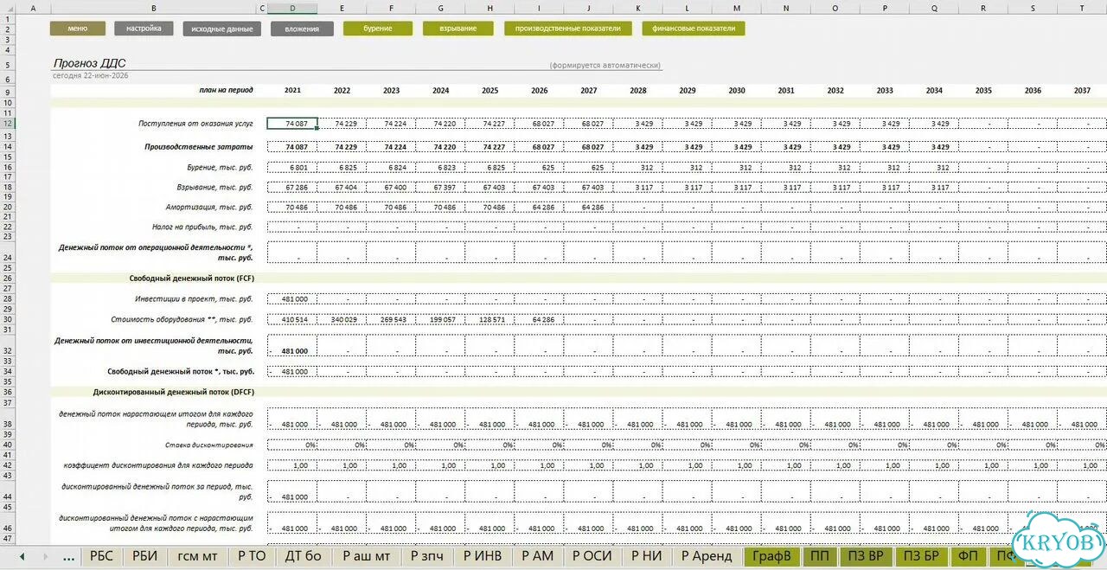Open the ПЗ ВР sheet tab
This screenshot has width=1107, height=570.
(x=865, y=556)
